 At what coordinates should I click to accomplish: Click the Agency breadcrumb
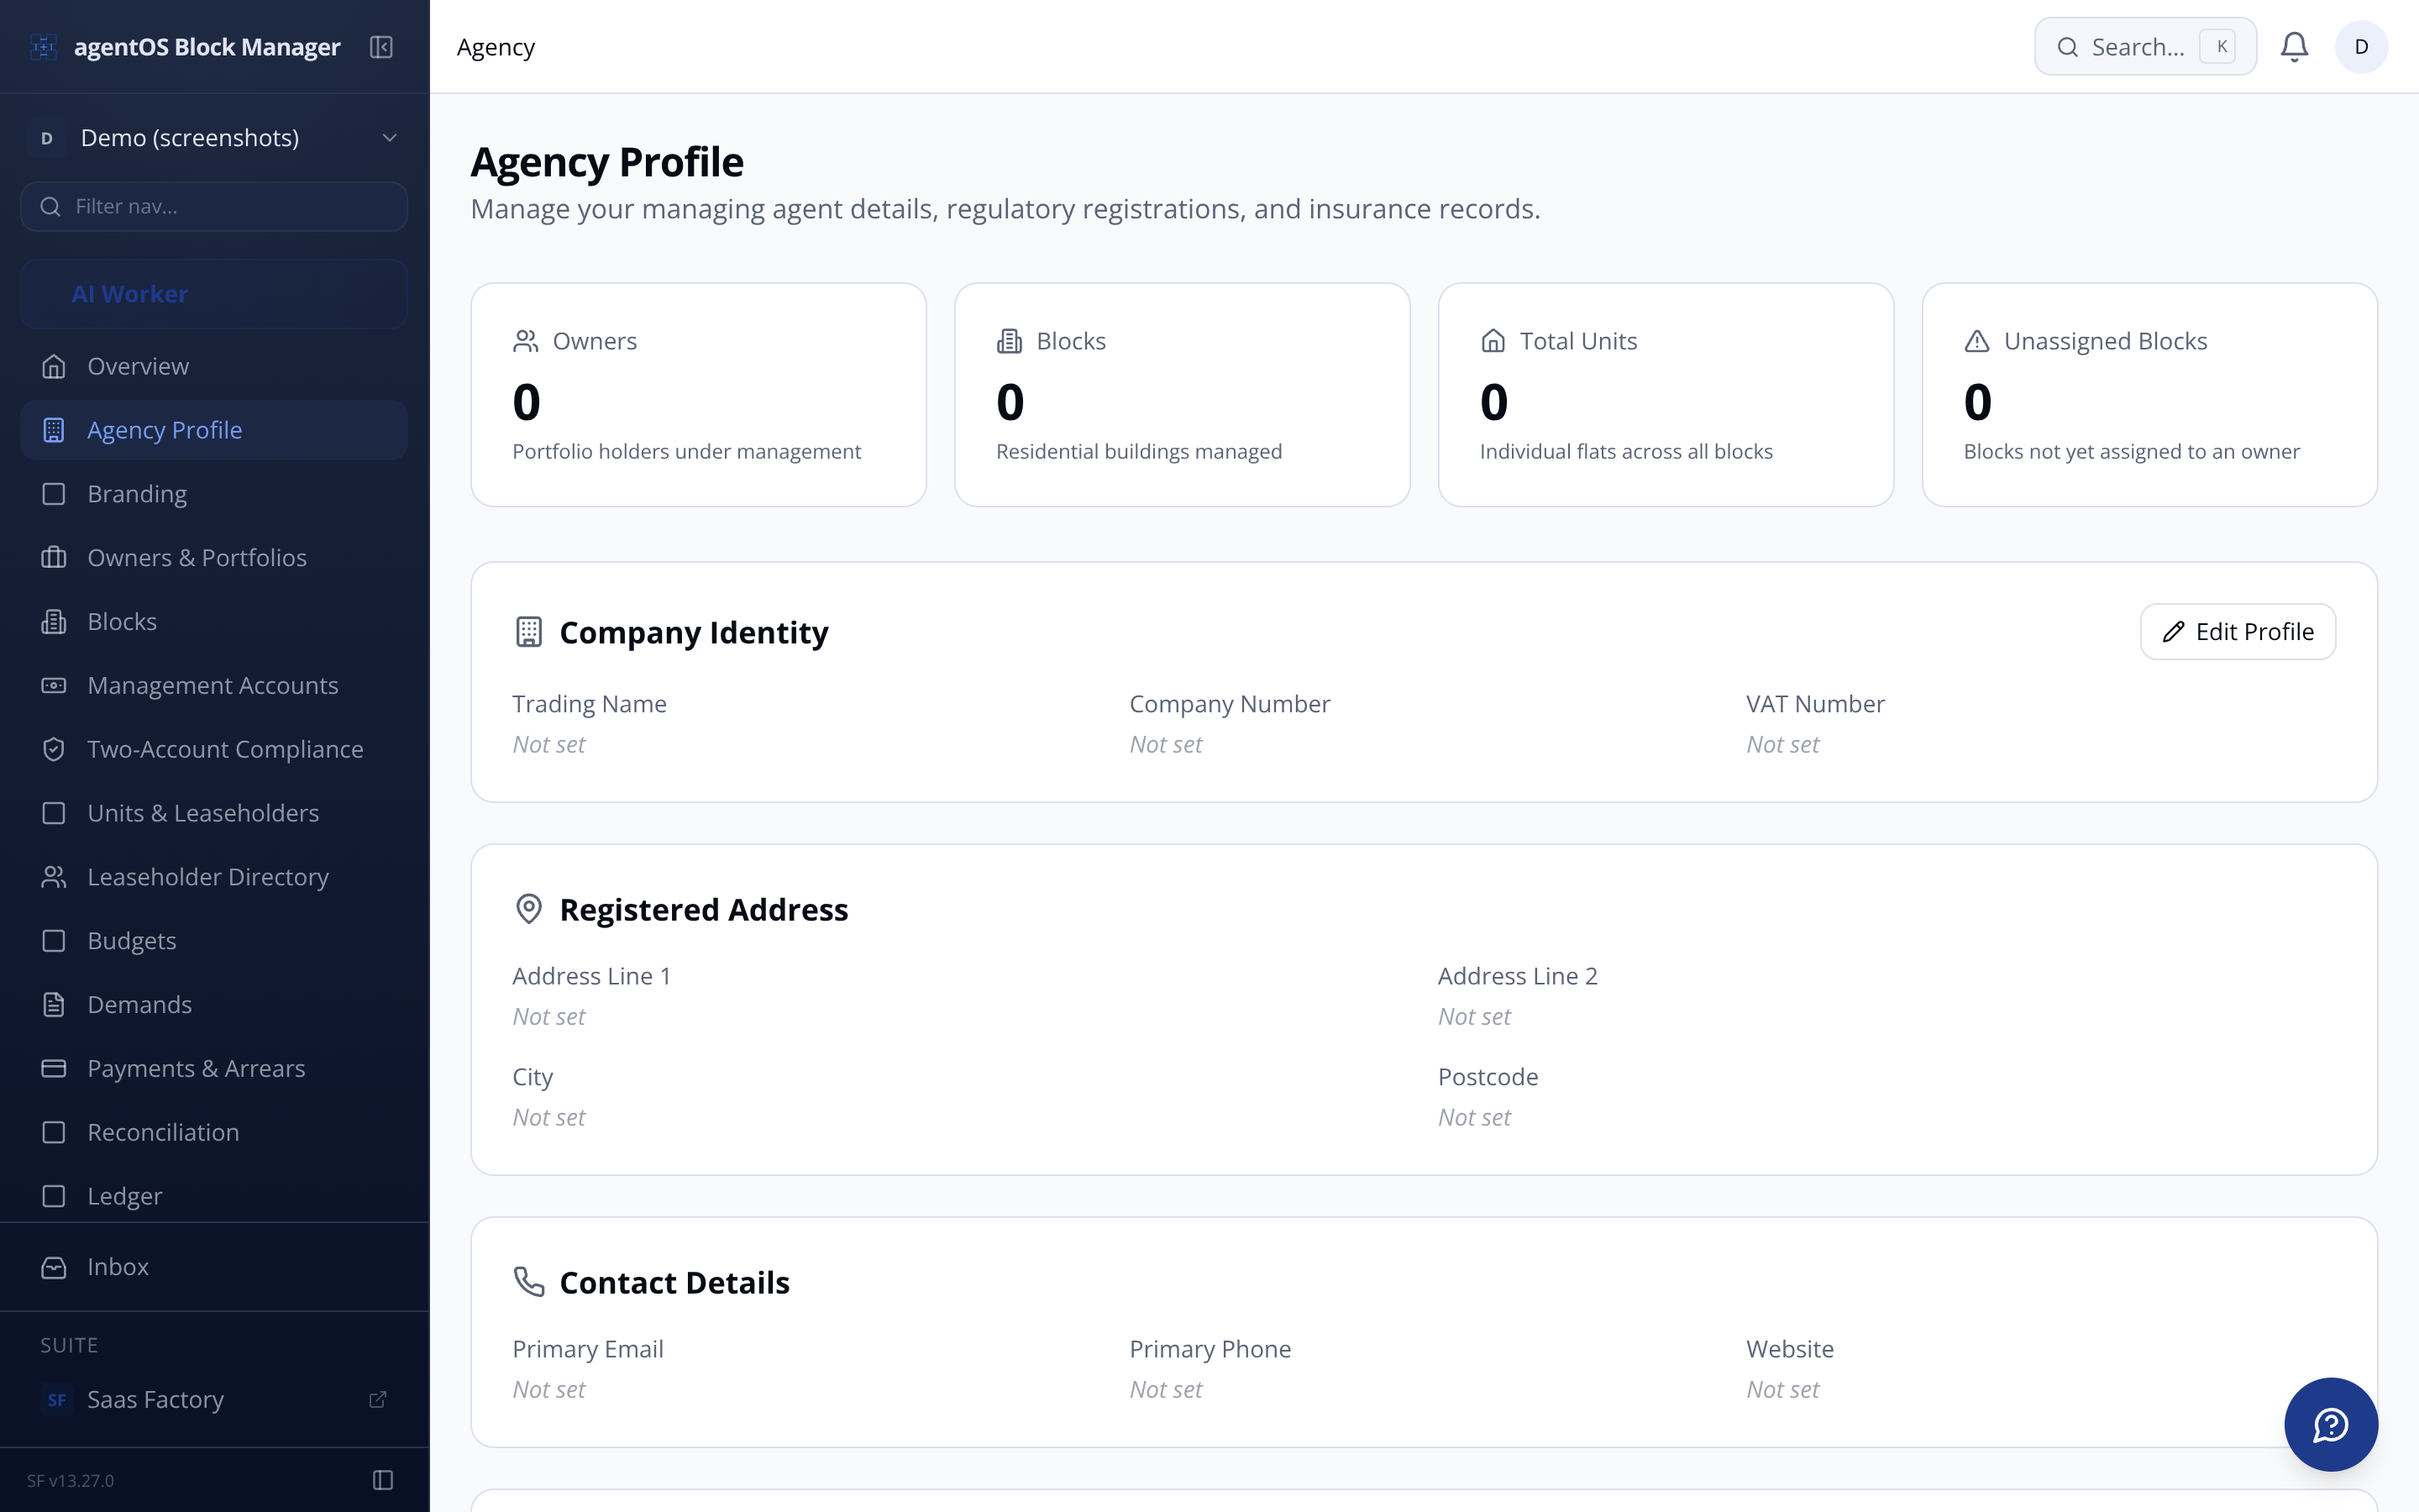(496, 47)
